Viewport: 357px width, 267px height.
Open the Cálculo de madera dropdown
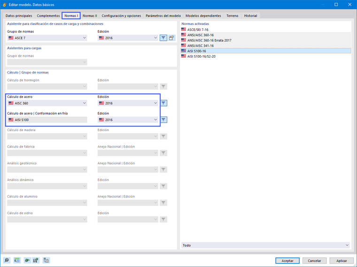(47, 136)
